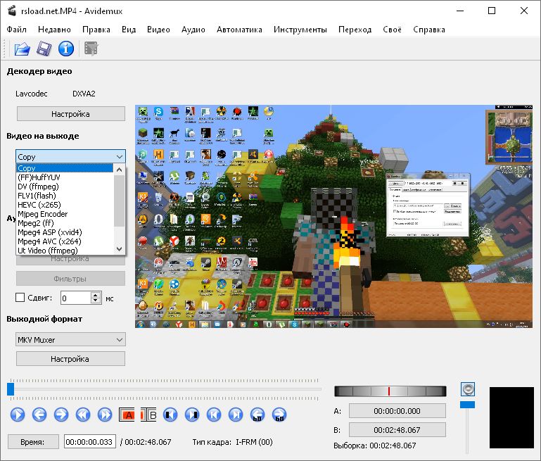Screen dimensions: 541x461
Task: Select Mpeg4 AVC (x264) from codec list
Action: tap(50, 241)
